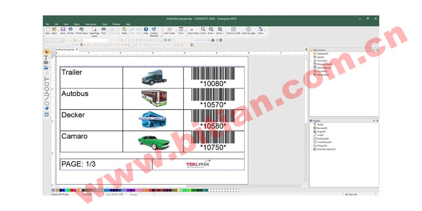
Task: Select the *10080* barcode on label
Action: point(213,77)
